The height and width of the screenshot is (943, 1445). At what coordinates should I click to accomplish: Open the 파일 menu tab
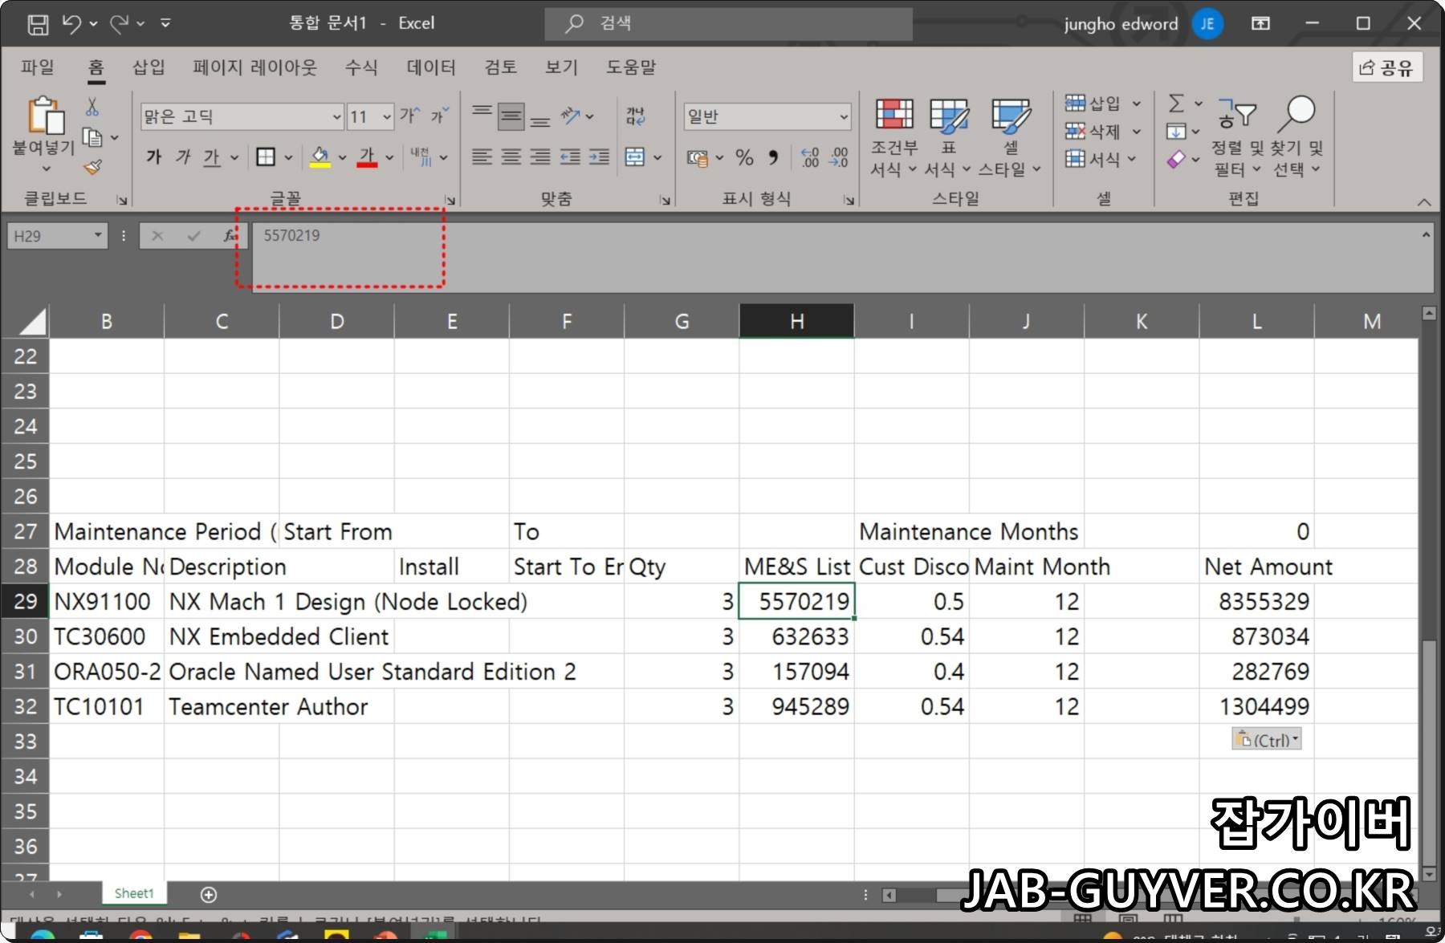(38, 67)
